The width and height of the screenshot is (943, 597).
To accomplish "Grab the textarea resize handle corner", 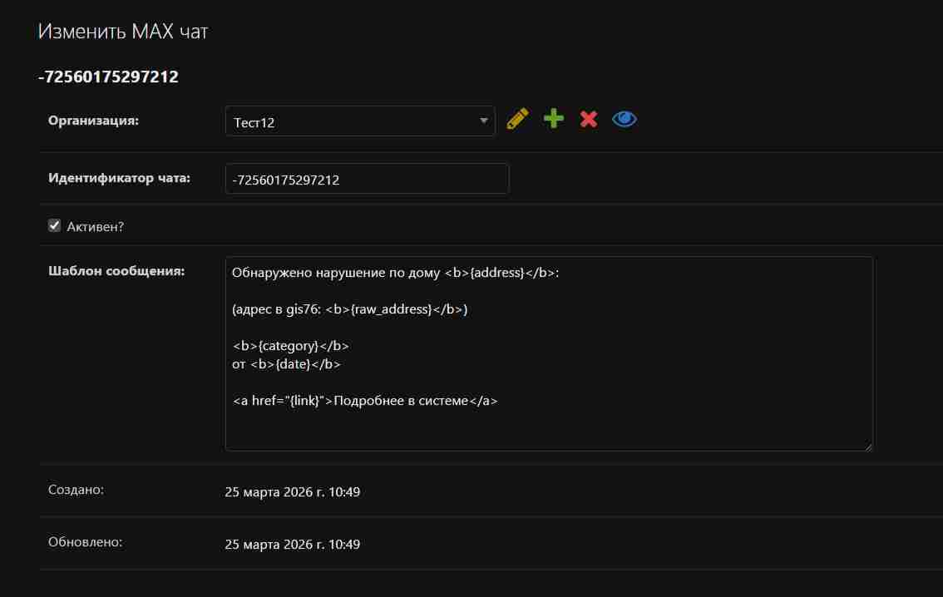I will coord(868,447).
